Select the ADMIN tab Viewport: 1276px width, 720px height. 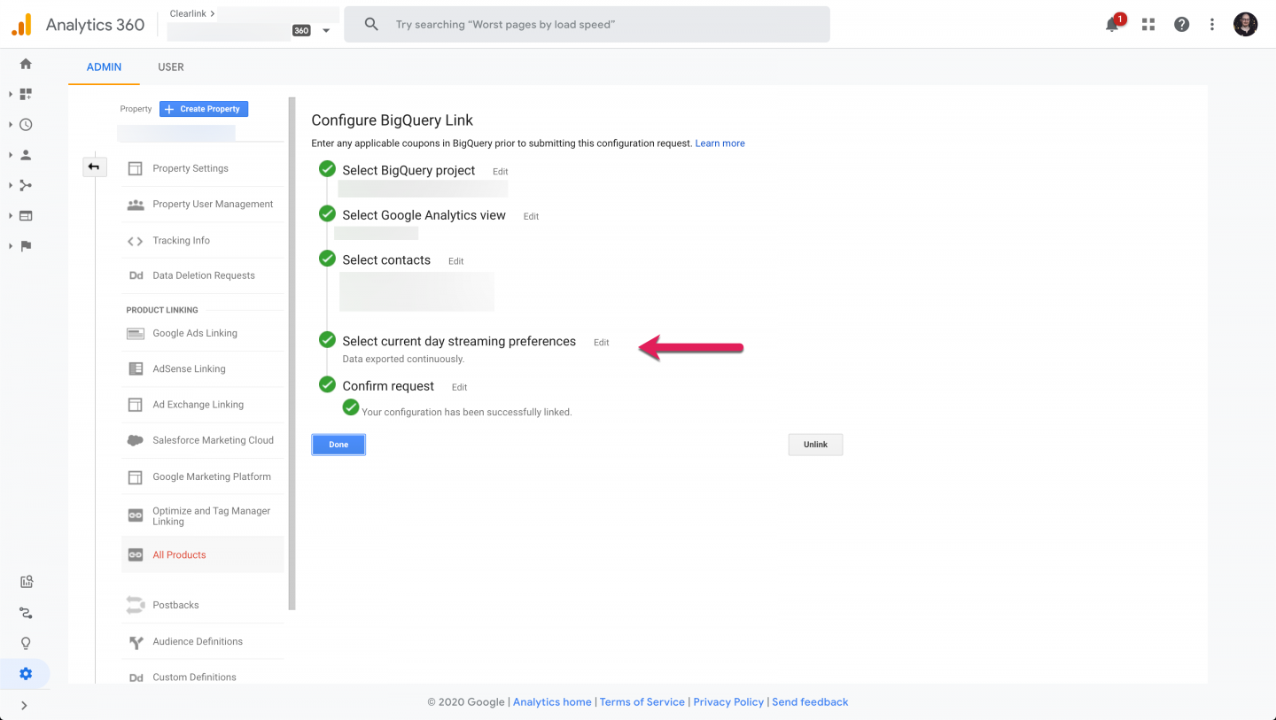pos(104,67)
